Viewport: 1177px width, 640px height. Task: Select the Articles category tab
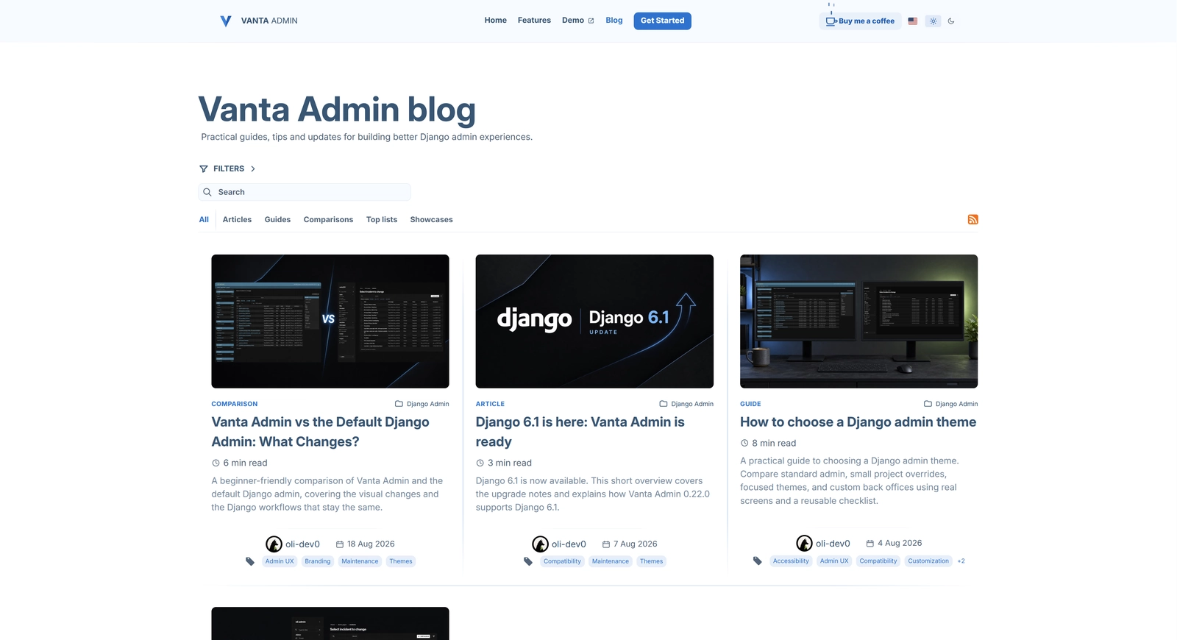pyautogui.click(x=237, y=220)
